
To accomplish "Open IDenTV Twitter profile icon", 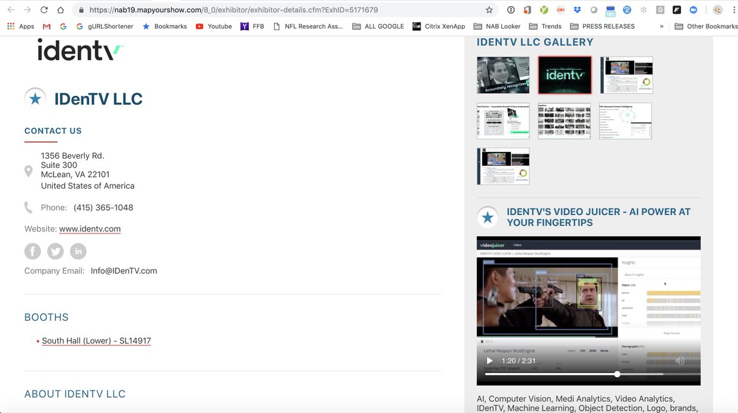I will pos(55,251).
